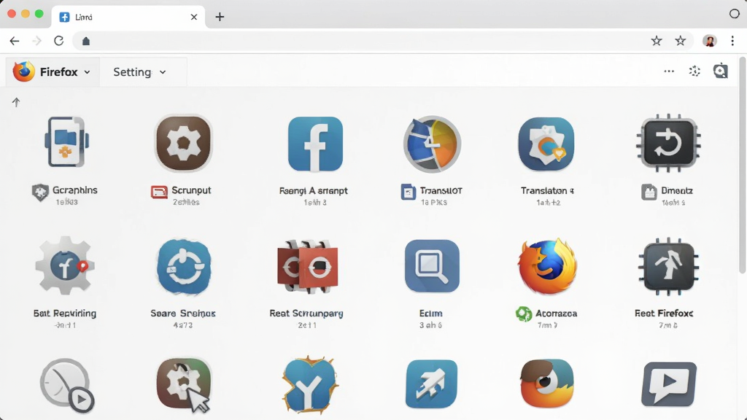Click the magnifier search icon in page toolbar
The width and height of the screenshot is (747, 420).
pyautogui.click(x=720, y=71)
